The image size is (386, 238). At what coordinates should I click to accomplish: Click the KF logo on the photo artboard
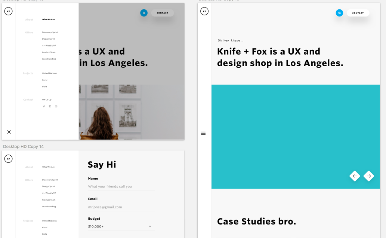pyautogui.click(x=8, y=11)
